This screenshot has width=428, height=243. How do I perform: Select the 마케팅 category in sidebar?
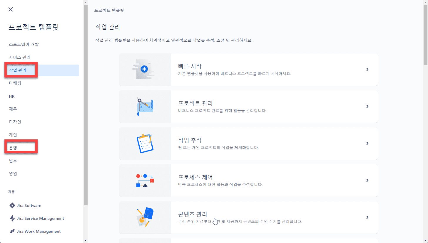(15, 83)
